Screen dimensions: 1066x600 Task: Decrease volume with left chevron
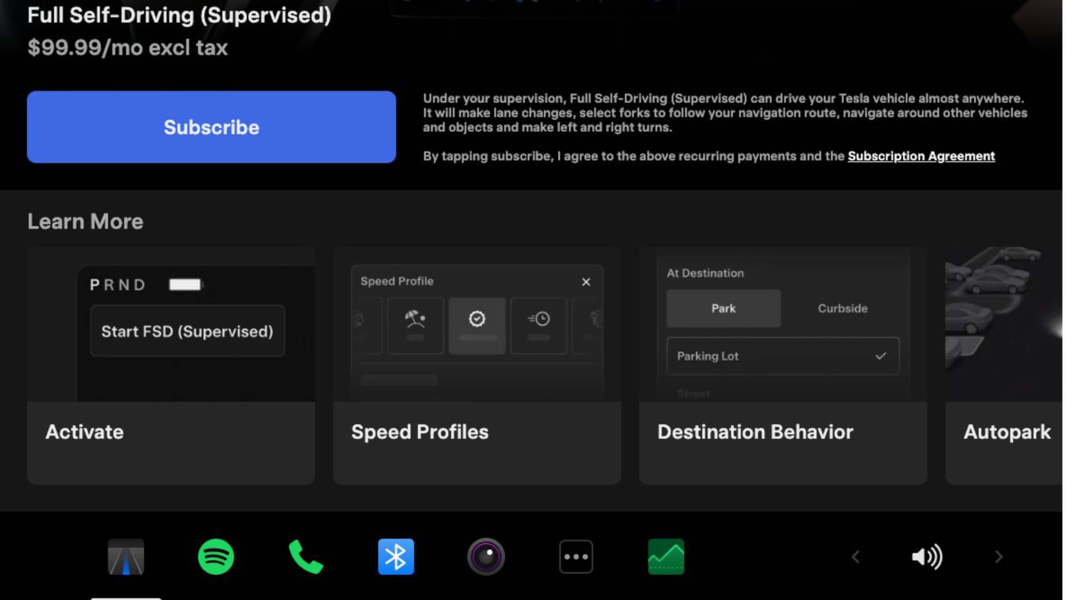point(856,556)
